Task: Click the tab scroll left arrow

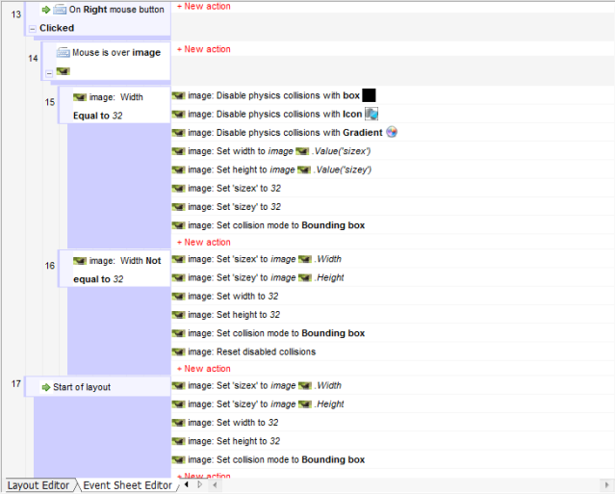Action: (x=187, y=484)
